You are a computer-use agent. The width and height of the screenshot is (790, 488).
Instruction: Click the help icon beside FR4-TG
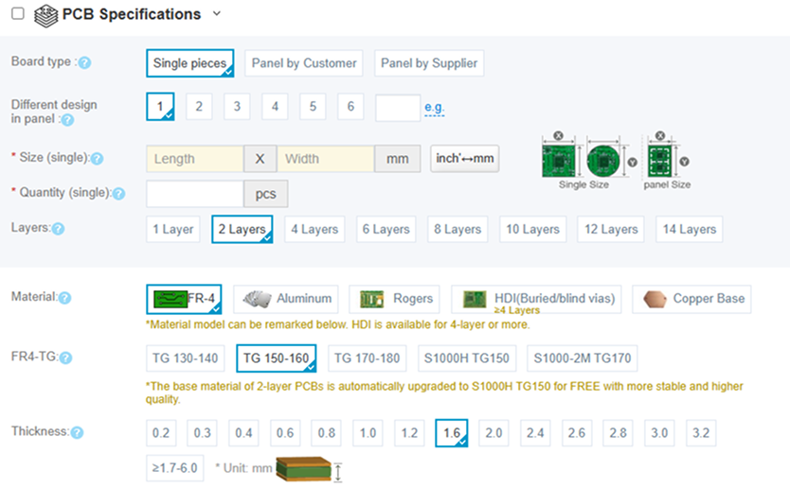tap(65, 357)
